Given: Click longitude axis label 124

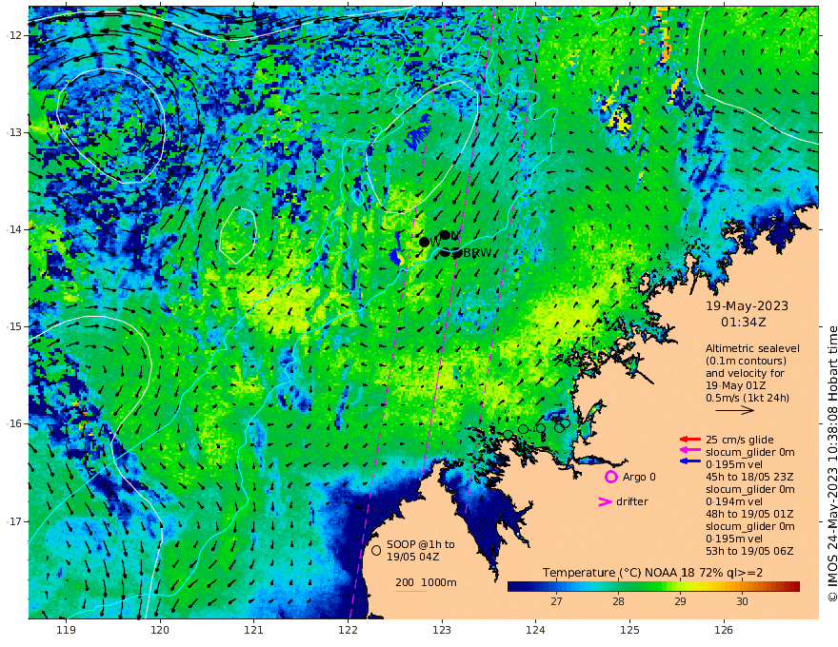Looking at the screenshot, I should pos(535,630).
